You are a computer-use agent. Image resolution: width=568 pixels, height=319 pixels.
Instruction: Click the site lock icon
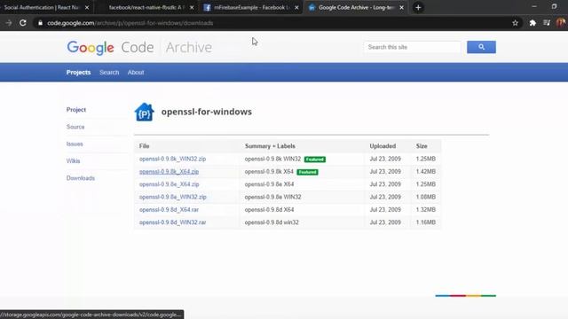click(40, 23)
